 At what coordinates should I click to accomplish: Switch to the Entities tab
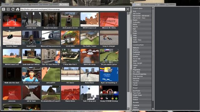coord(54,4)
